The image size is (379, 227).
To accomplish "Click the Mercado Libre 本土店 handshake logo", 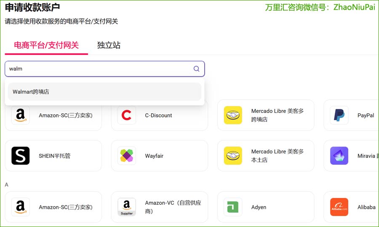I will tap(233, 156).
